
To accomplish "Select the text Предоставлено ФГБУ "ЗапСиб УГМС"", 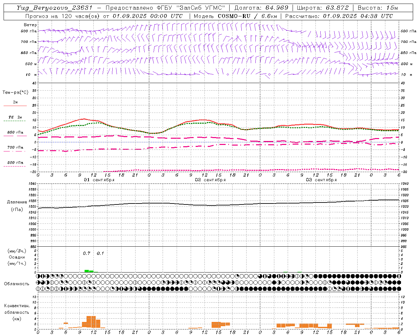I will coord(165,8).
